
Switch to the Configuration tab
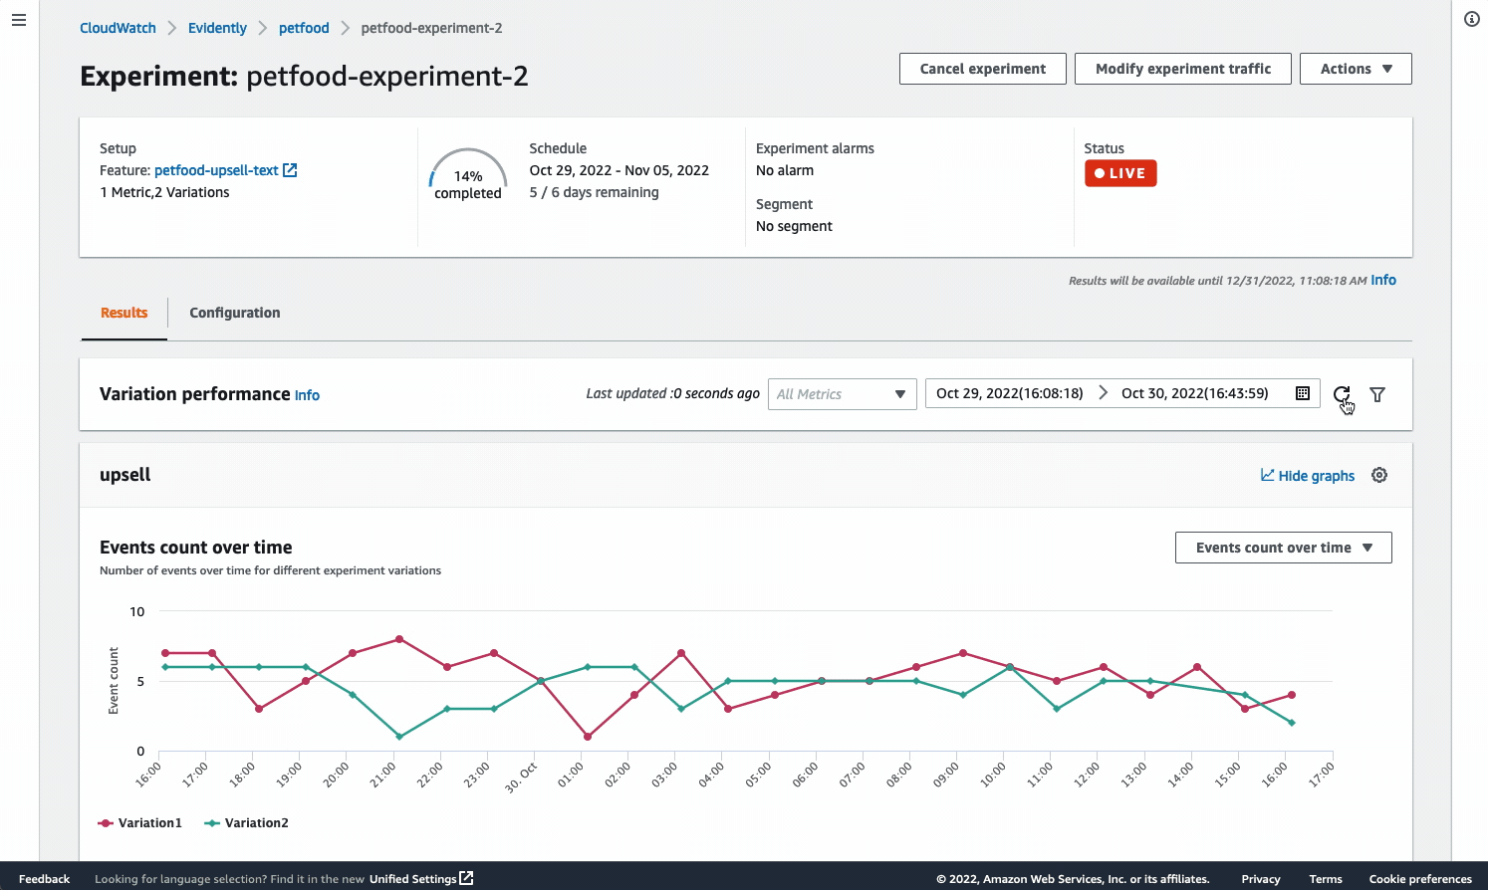tap(234, 313)
